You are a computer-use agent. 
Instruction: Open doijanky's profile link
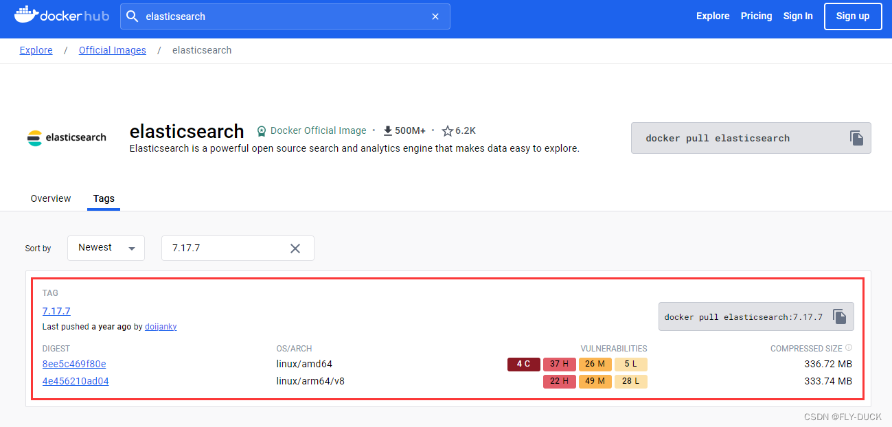[161, 327]
